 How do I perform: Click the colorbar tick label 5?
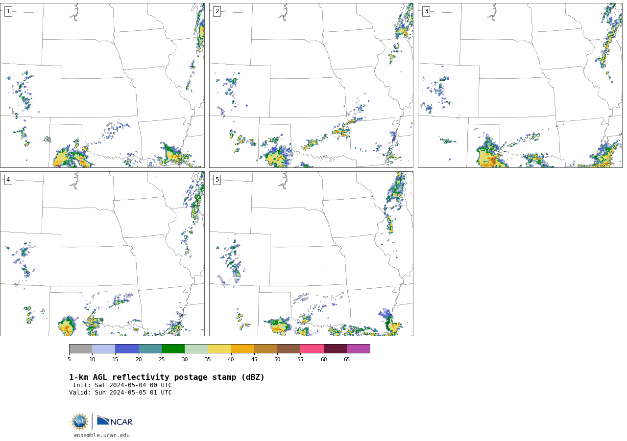pyautogui.click(x=69, y=360)
